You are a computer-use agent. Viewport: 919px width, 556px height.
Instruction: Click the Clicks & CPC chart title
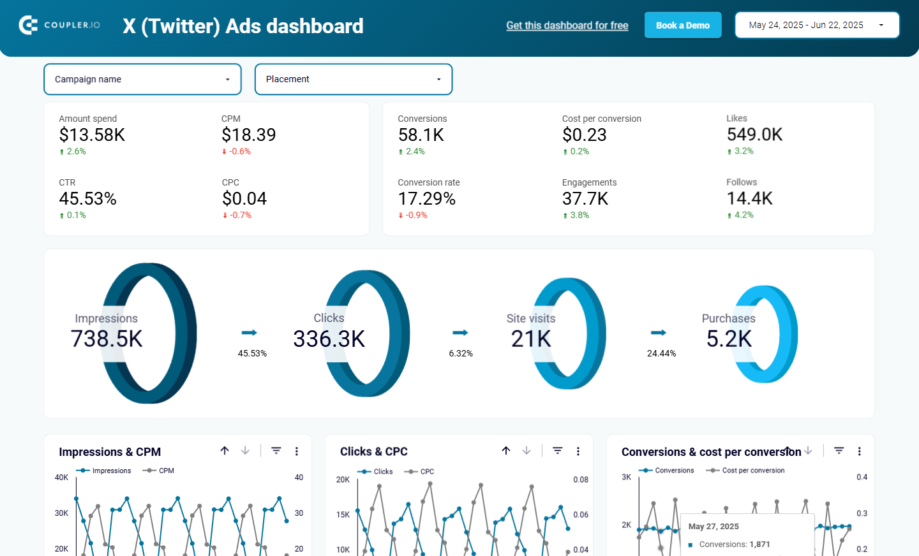click(374, 451)
